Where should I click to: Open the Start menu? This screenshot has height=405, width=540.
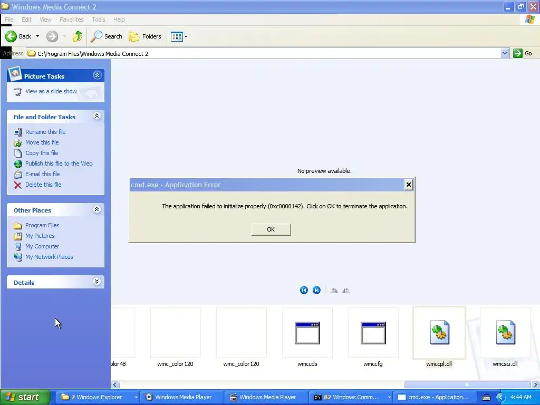(x=25, y=398)
